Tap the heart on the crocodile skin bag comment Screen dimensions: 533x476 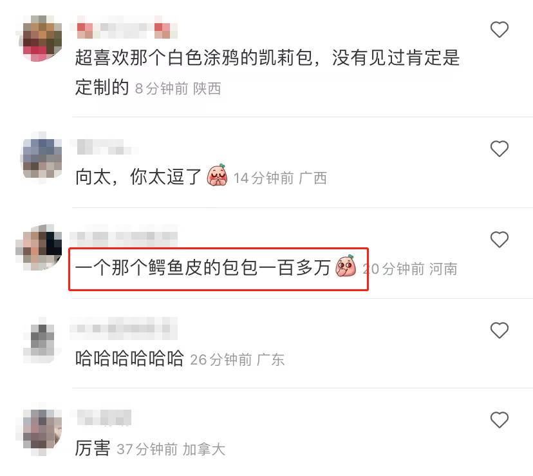coord(499,240)
